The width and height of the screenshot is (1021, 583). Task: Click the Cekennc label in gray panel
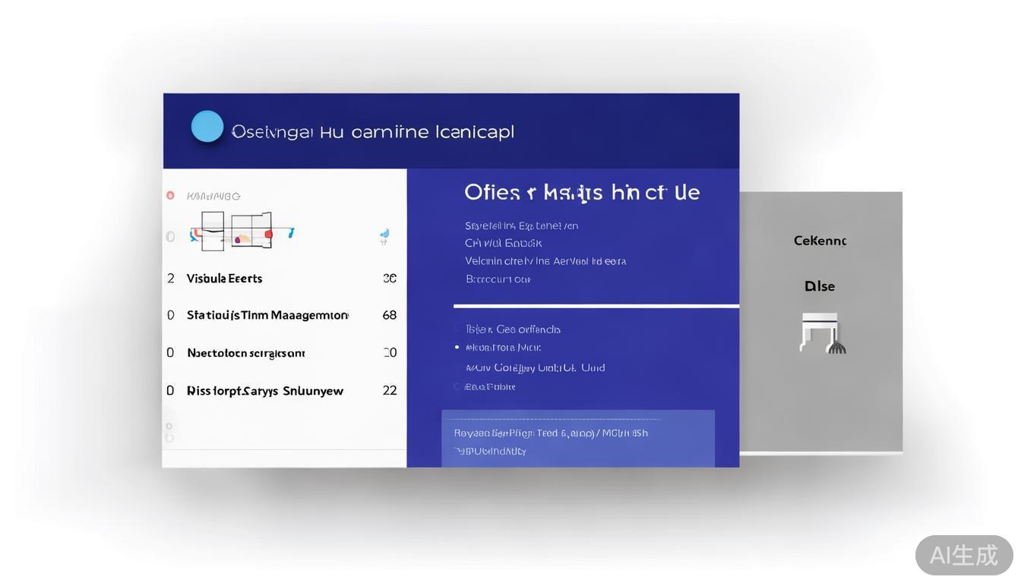pos(820,241)
